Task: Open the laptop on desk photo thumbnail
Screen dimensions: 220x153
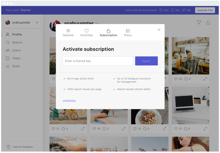Action: tap(190, 106)
